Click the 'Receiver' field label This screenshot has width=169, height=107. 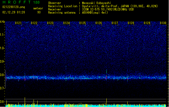tap(55, 9)
